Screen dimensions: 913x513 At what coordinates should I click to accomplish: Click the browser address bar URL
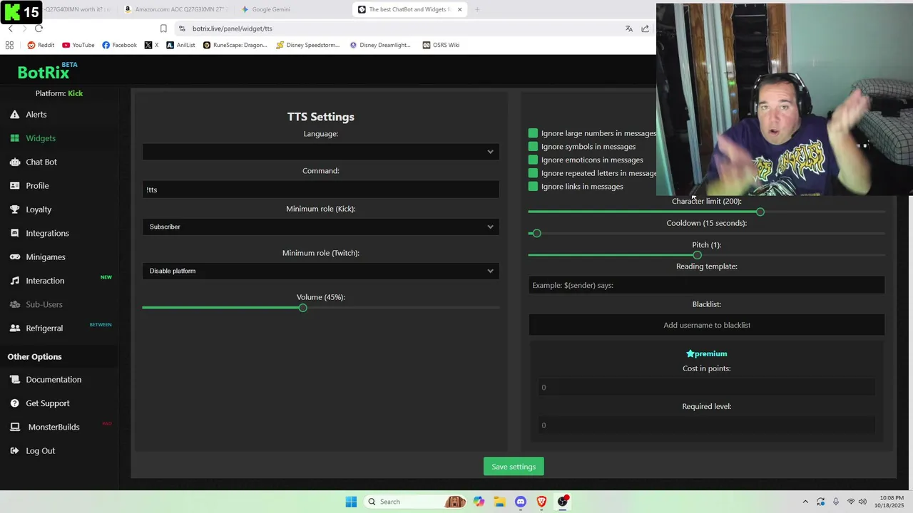click(x=233, y=28)
